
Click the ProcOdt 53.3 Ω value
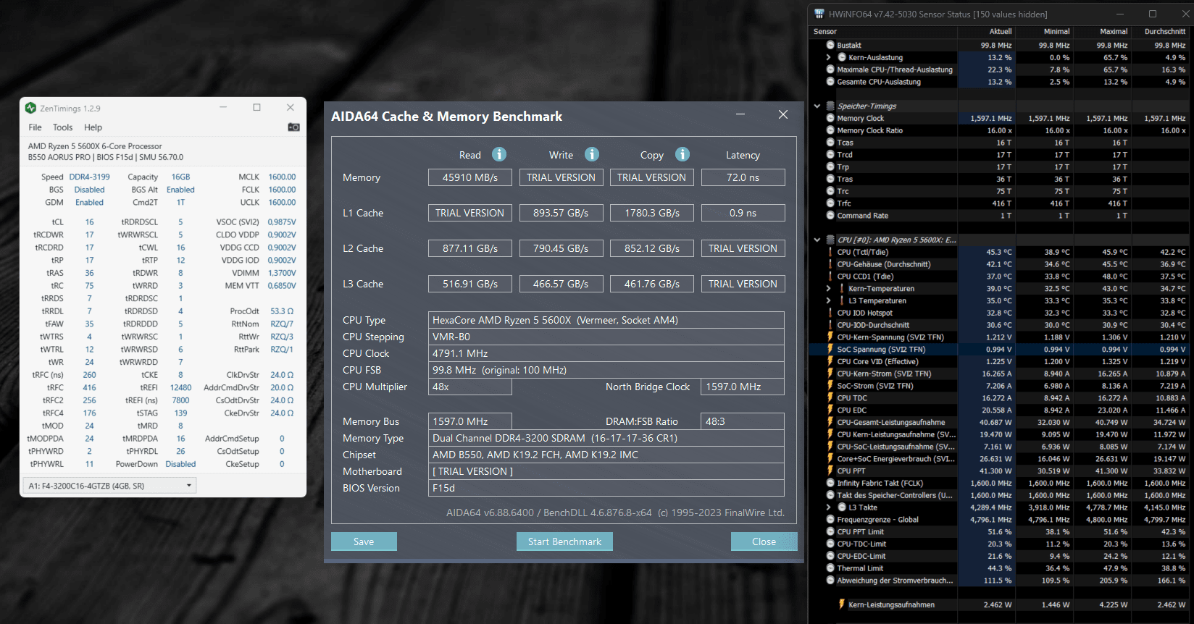(x=282, y=311)
